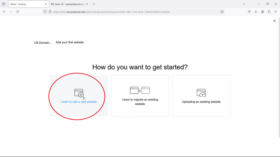Open the Firefox account menu
This screenshot has height=157, width=280.
pos(262,12)
